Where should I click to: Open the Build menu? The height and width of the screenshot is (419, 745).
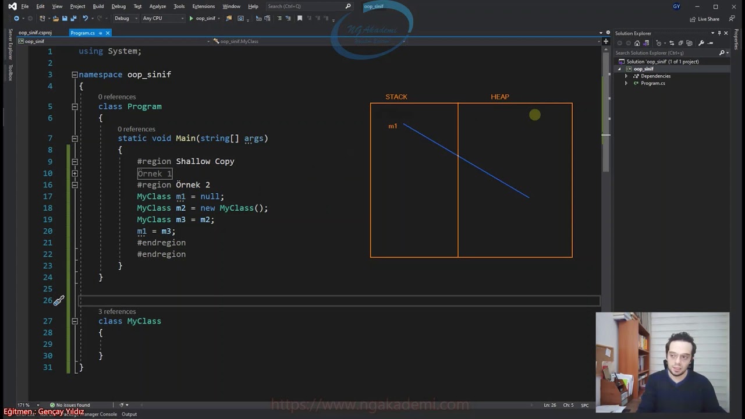pos(98,6)
